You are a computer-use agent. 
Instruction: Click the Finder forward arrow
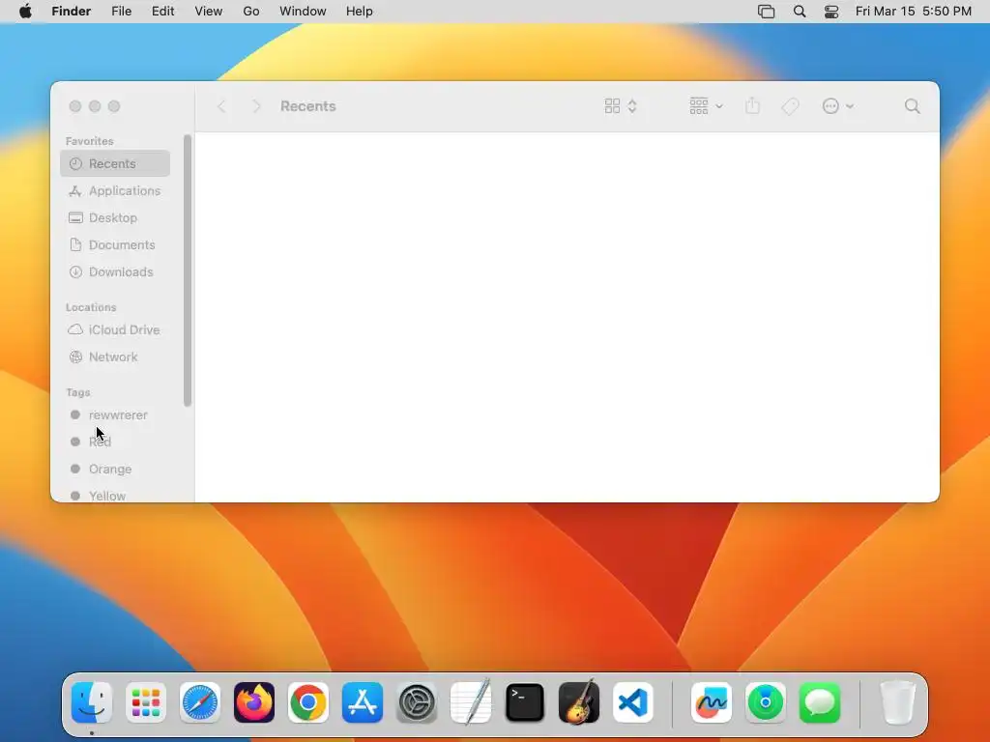[x=256, y=106]
